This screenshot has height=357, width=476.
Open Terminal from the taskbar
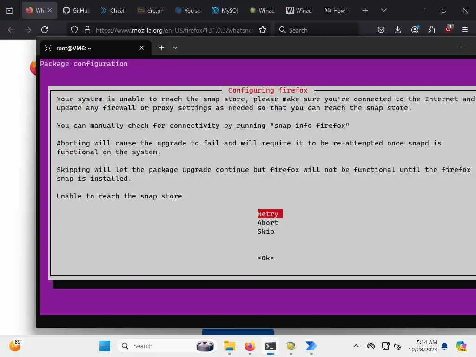point(270,346)
